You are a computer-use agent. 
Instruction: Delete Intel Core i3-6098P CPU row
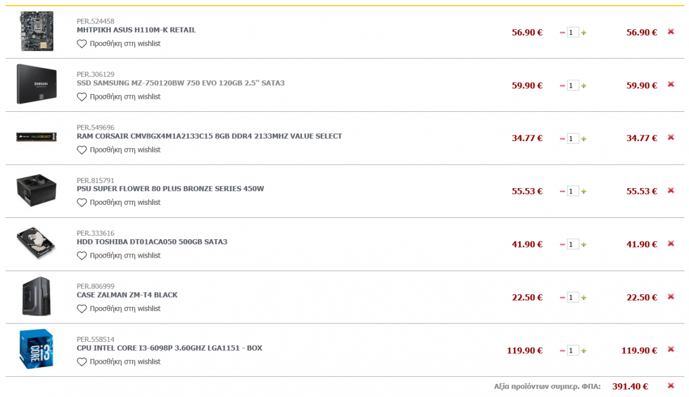(671, 349)
